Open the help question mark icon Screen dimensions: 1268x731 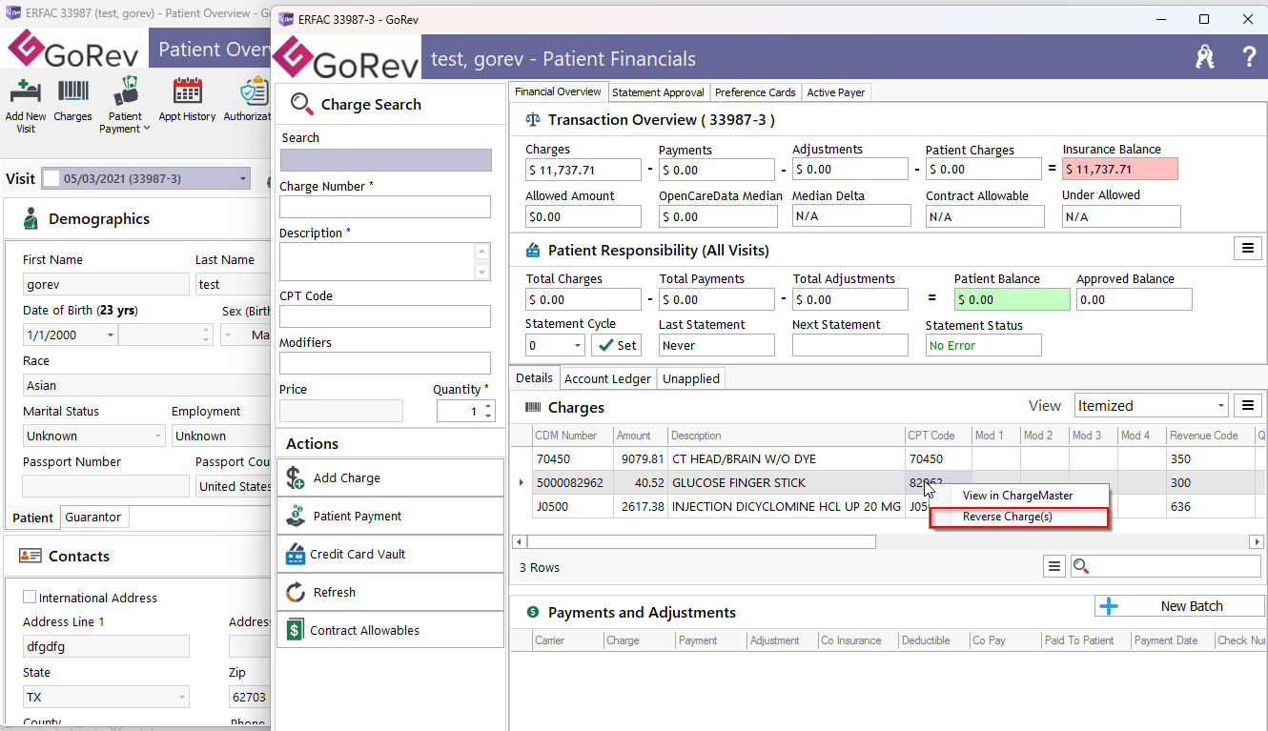(x=1250, y=58)
